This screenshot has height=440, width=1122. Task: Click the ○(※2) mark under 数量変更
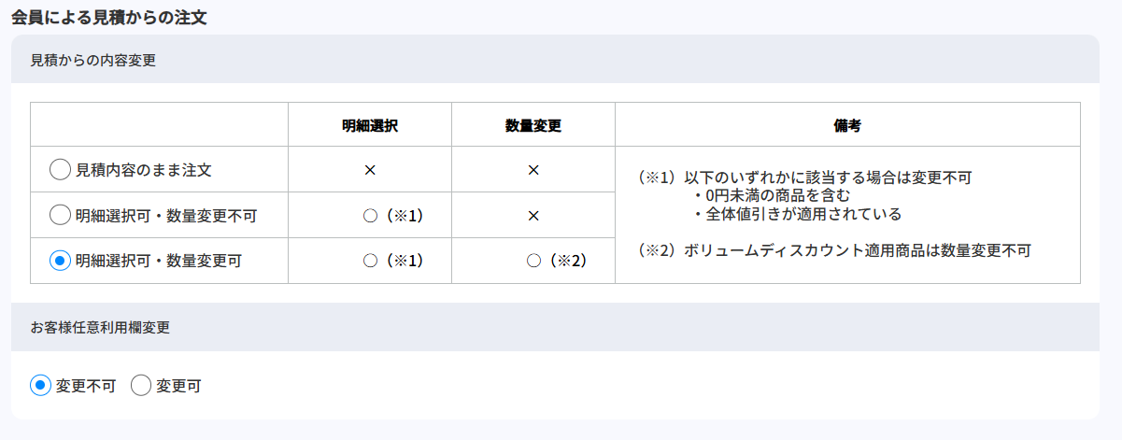click(x=556, y=261)
